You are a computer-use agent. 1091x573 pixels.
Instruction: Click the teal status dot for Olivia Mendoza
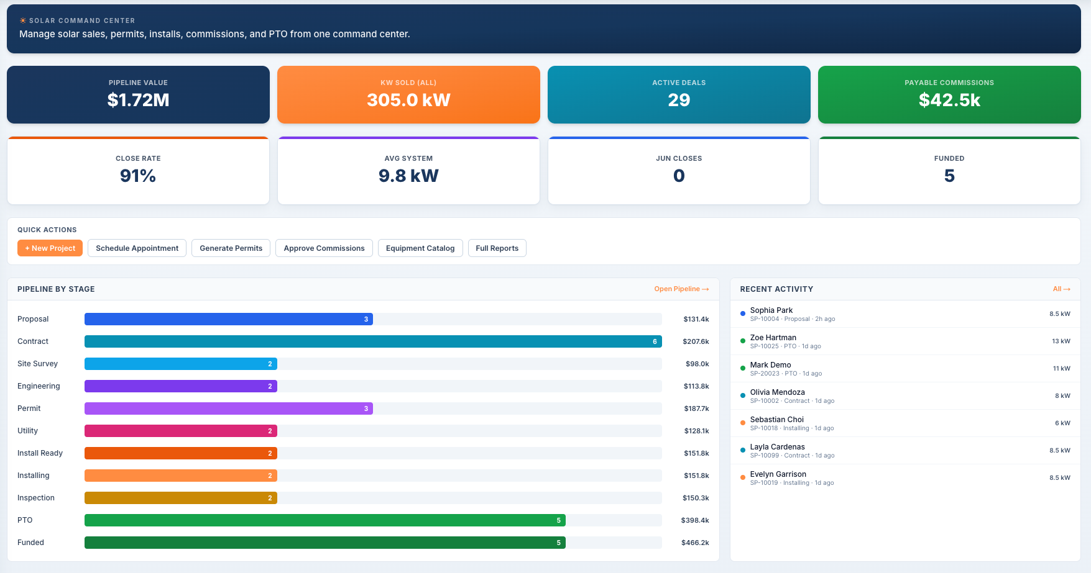(x=742, y=395)
